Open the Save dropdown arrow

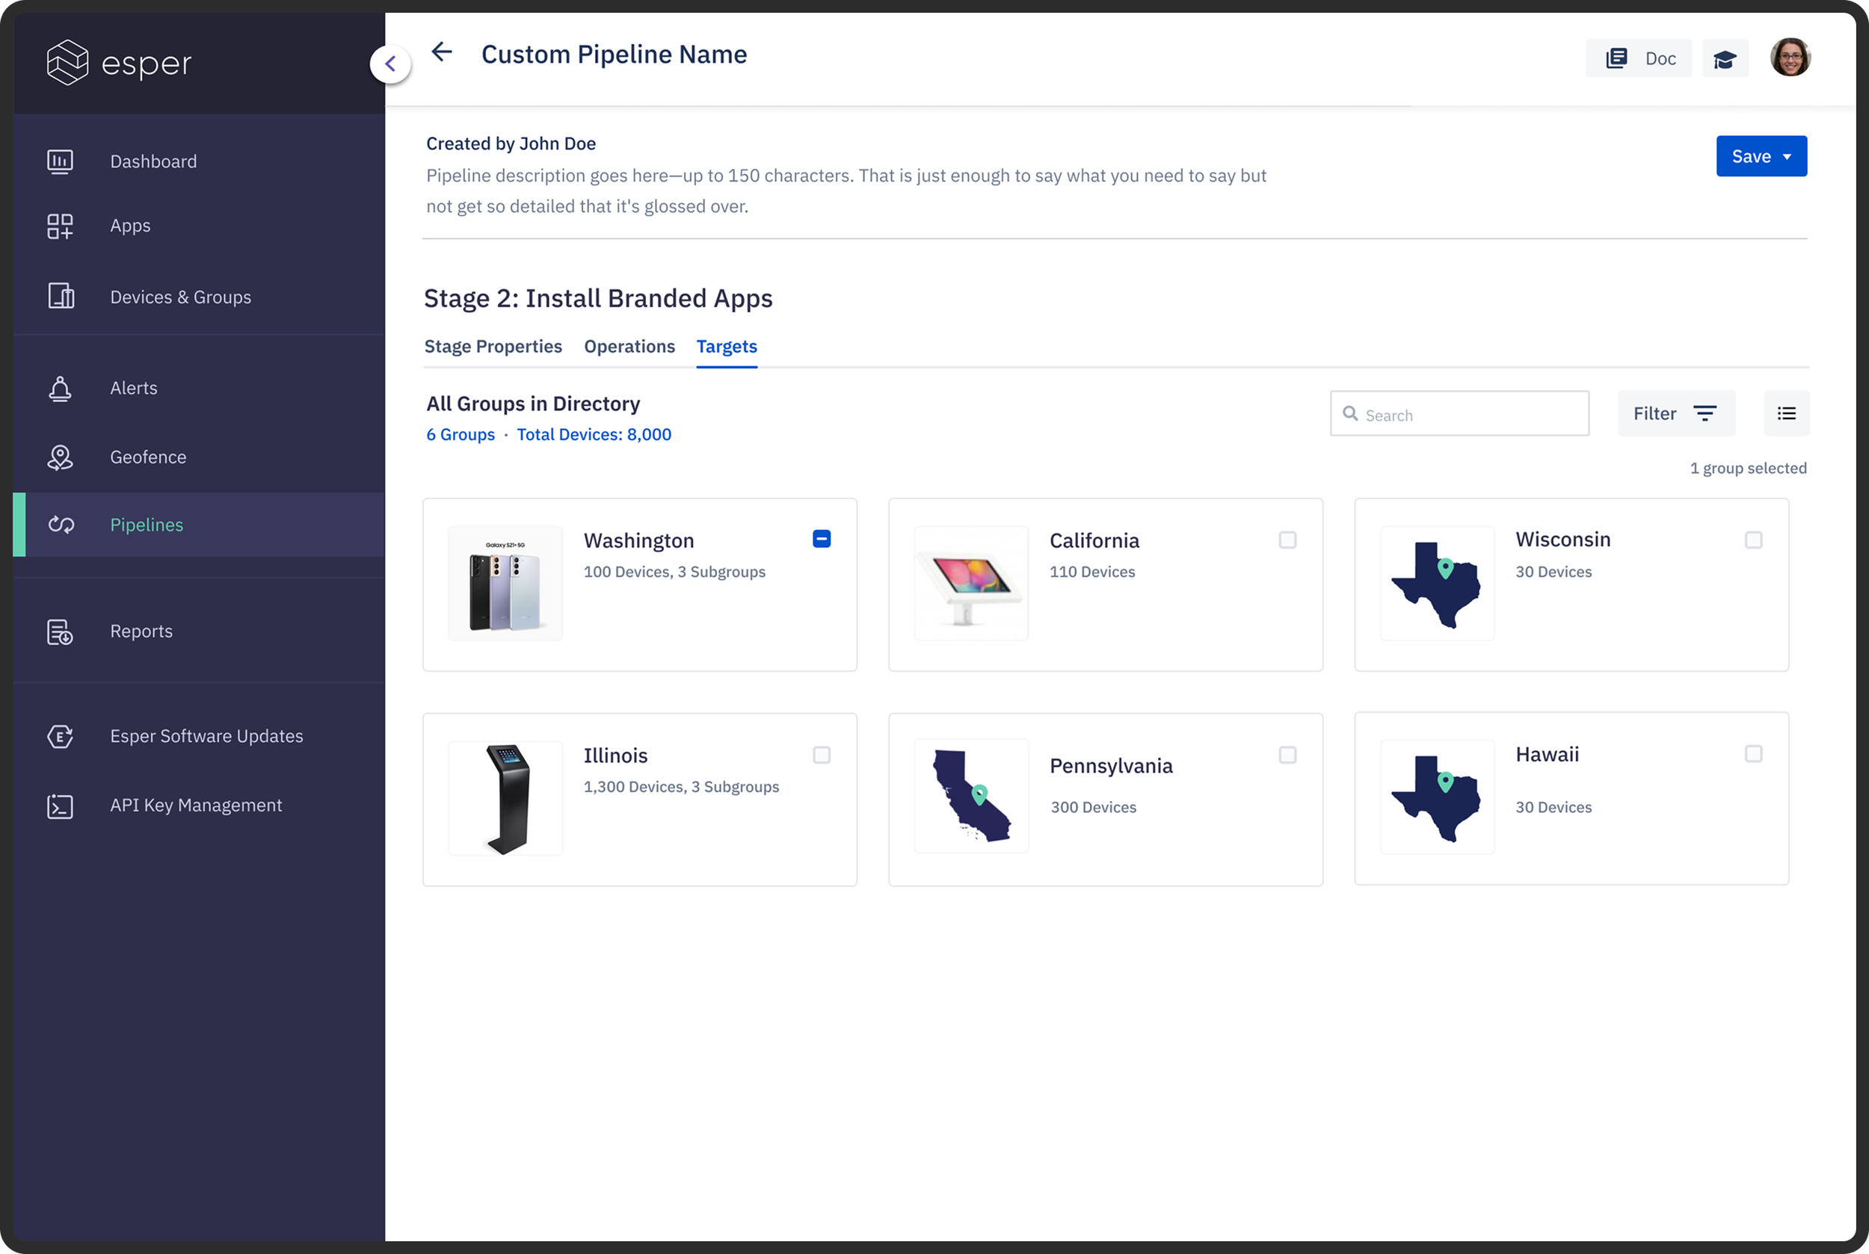tap(1787, 157)
